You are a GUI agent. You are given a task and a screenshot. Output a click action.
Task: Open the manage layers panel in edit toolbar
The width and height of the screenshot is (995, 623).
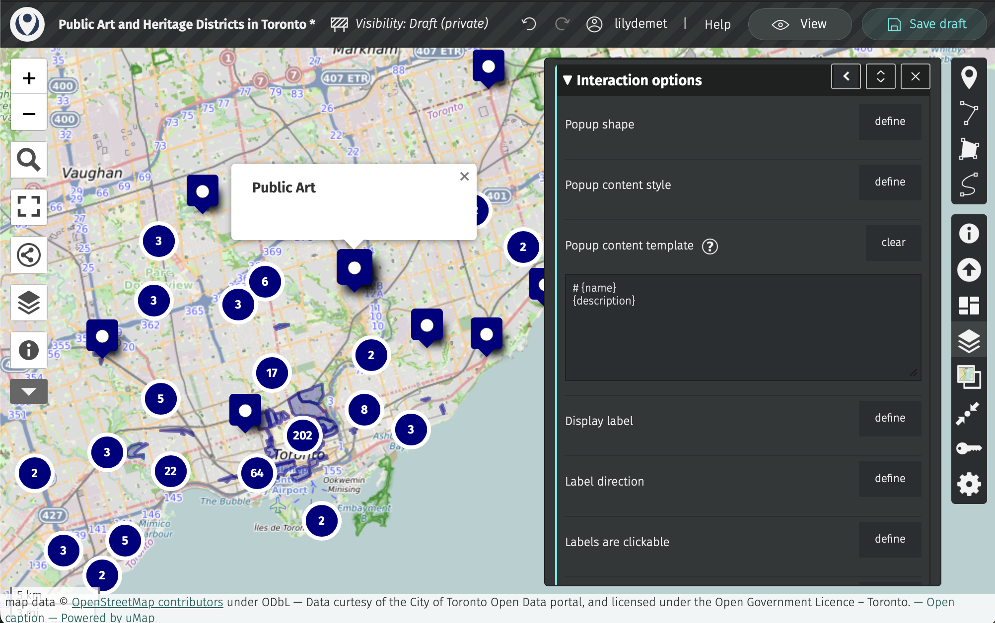[x=969, y=341]
